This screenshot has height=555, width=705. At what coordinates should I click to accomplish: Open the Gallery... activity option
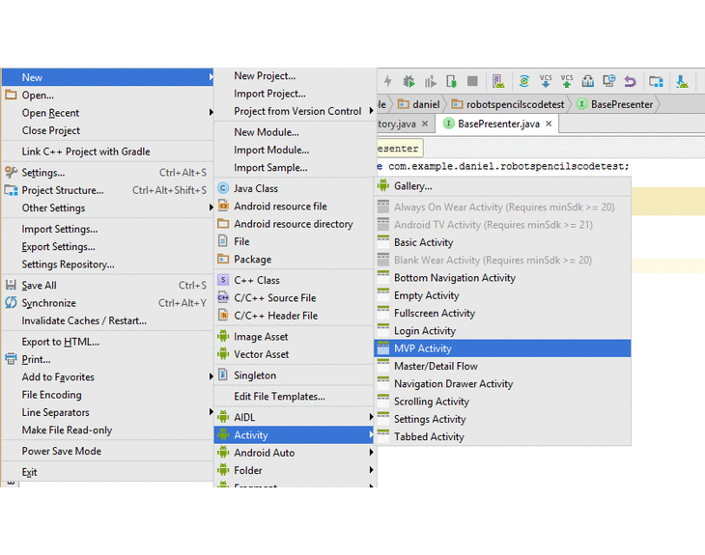[412, 185]
